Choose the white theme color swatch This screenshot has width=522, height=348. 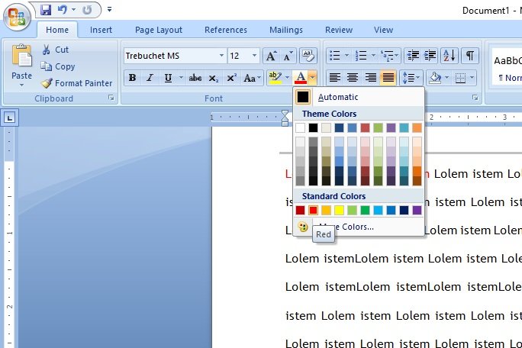click(x=300, y=128)
